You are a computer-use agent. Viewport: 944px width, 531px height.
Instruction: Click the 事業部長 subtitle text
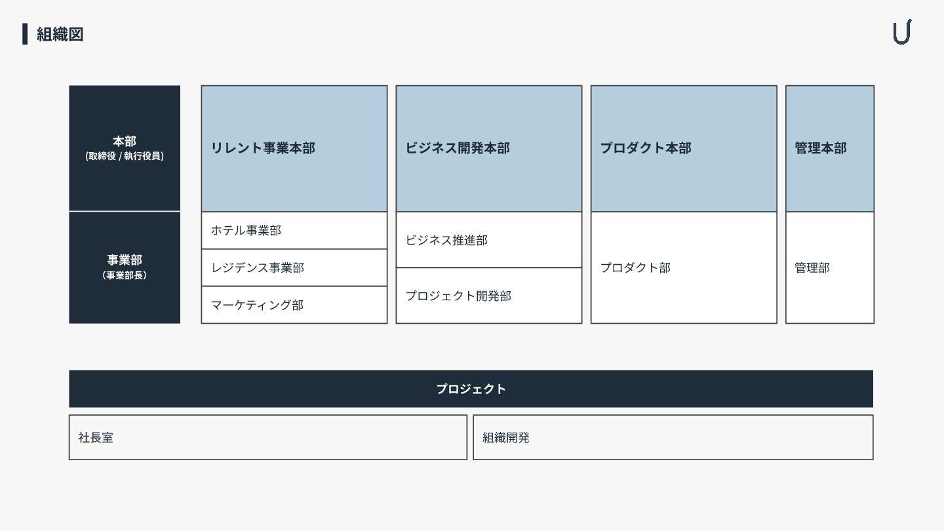pos(125,275)
